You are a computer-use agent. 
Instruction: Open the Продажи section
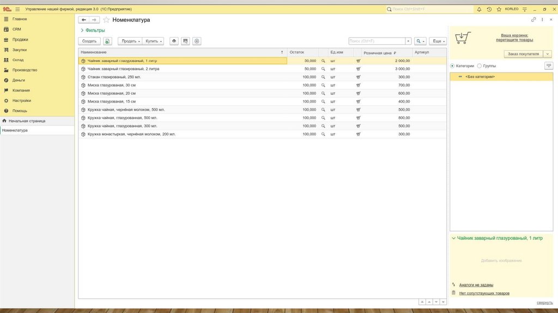20,40
